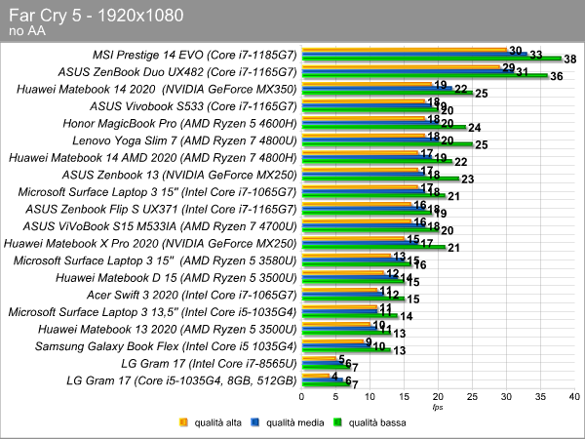Click the green 36 fps bar for ZenBook Duo

coord(425,75)
